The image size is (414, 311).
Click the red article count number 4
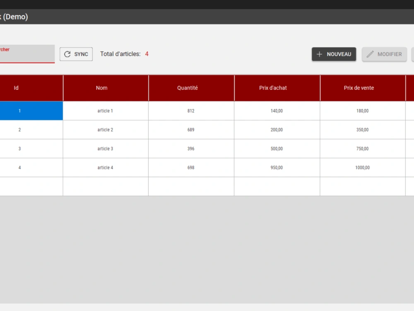[147, 54]
